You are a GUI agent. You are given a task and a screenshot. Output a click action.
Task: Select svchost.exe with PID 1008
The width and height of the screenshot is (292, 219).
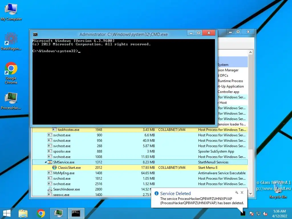point(62,157)
